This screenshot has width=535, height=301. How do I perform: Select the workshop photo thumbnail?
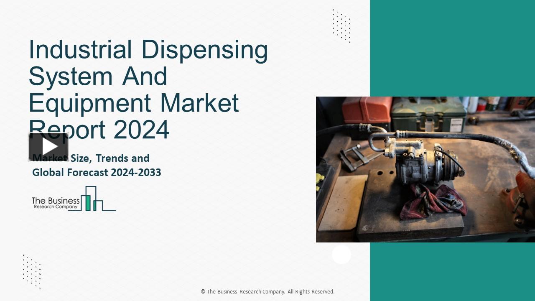pyautogui.click(x=425, y=169)
